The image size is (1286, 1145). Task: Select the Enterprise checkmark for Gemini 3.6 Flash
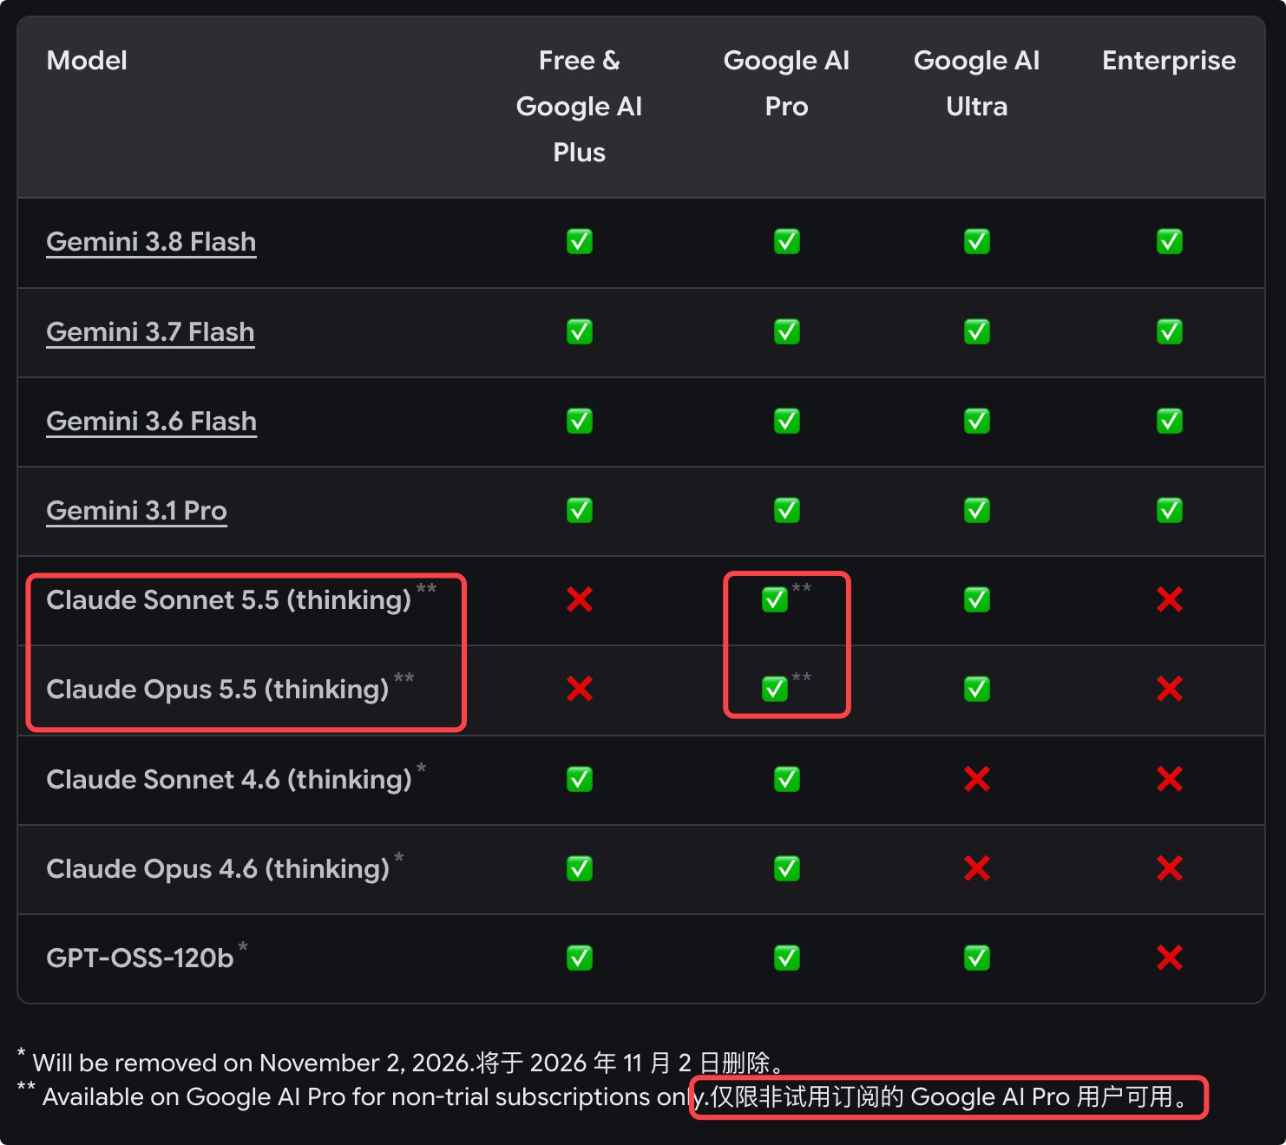1170,421
